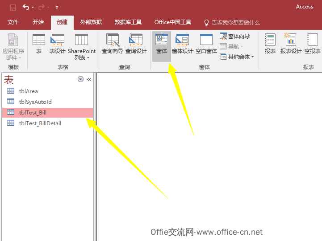Create a 空白窗体
The image size is (322, 241).
(x=206, y=44)
